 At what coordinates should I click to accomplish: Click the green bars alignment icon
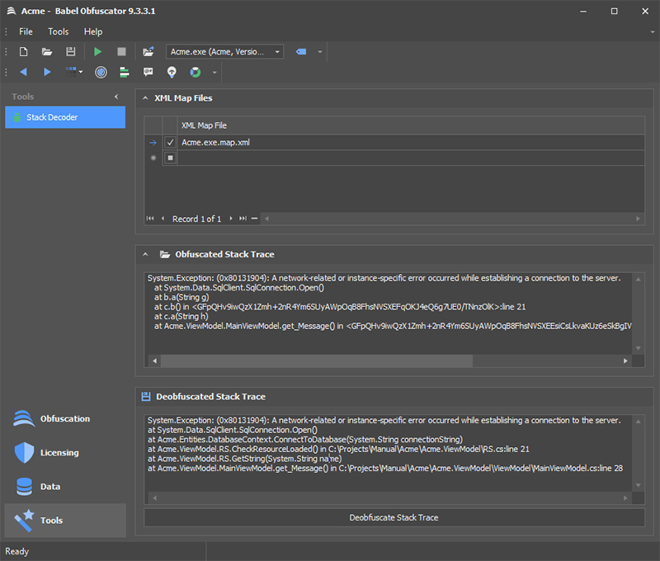125,73
